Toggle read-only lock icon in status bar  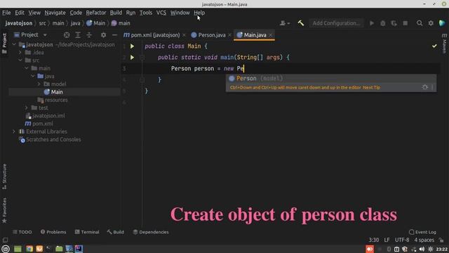pos(441,240)
